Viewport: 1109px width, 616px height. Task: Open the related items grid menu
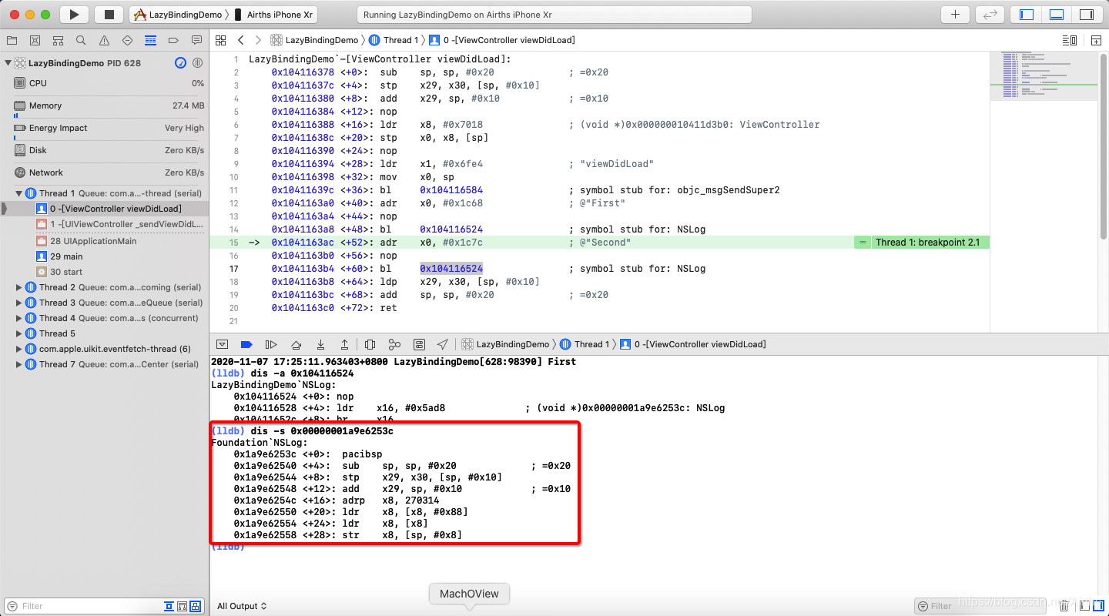coord(221,40)
